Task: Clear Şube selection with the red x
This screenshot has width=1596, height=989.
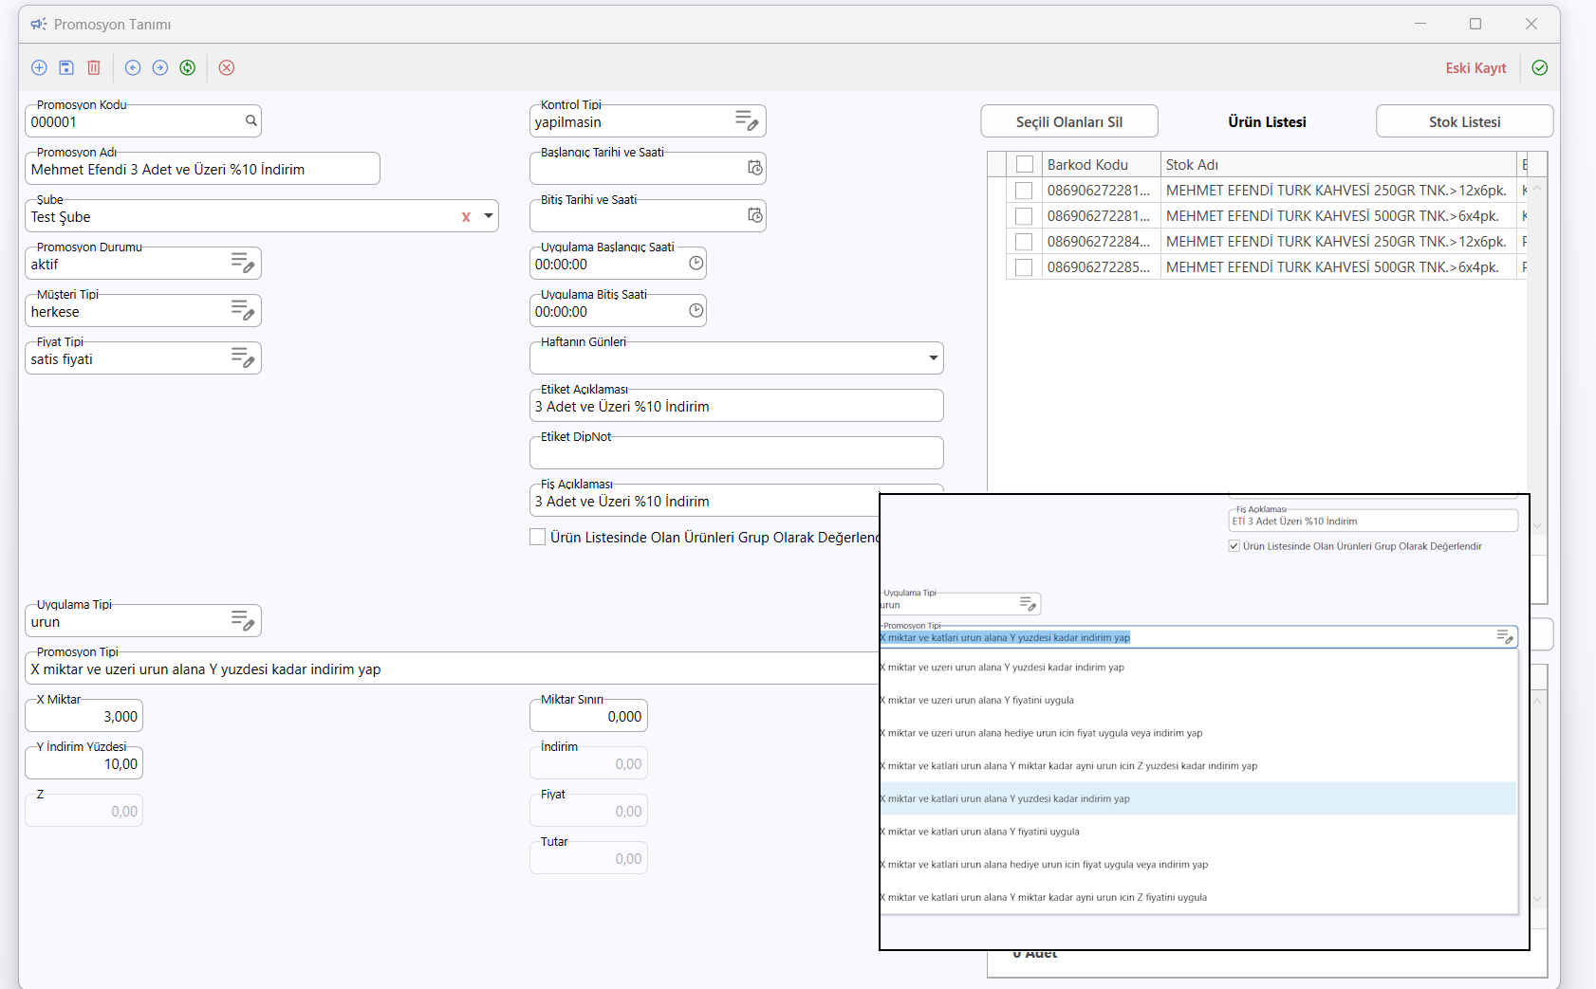Action: [x=466, y=217]
